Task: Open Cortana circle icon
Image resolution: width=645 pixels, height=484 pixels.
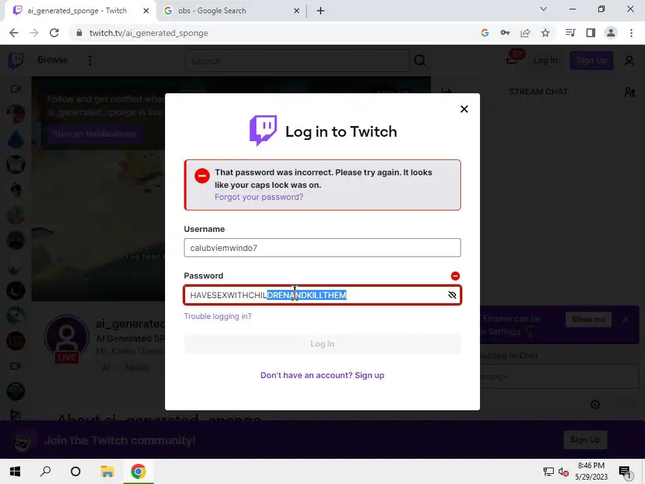Action: tap(76, 471)
